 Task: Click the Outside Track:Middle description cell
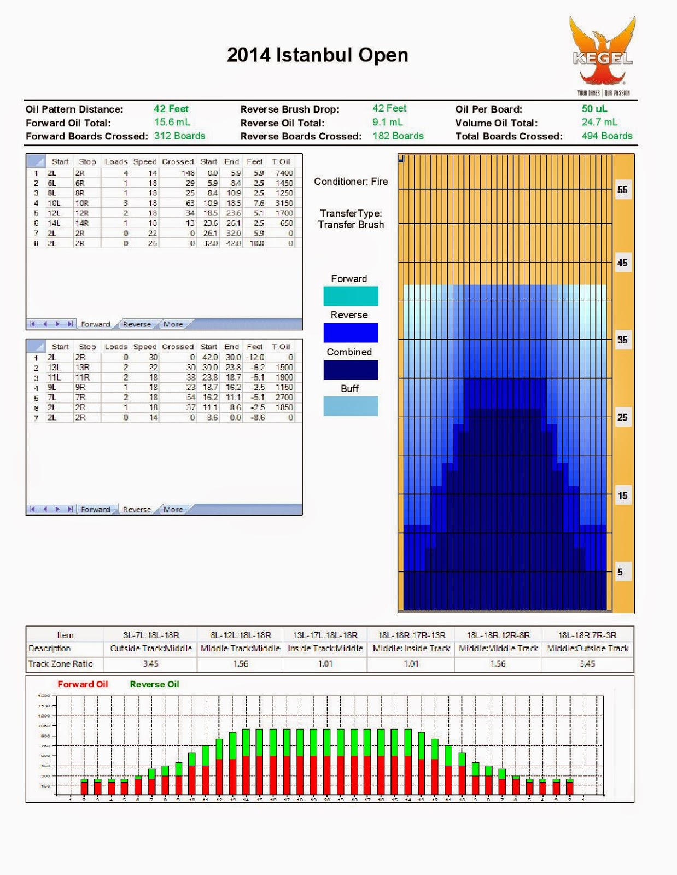pos(151,649)
